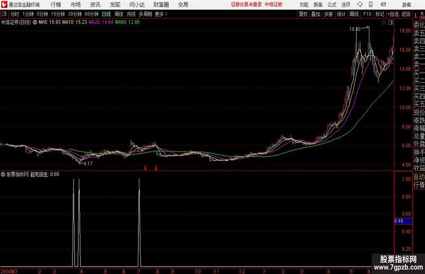Screen dimensions: 425x274
Task: Click the 通达信 red logo icon
Action: (x=4, y=5)
